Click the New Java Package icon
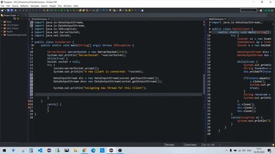275x154 pixels. pos(80,10)
